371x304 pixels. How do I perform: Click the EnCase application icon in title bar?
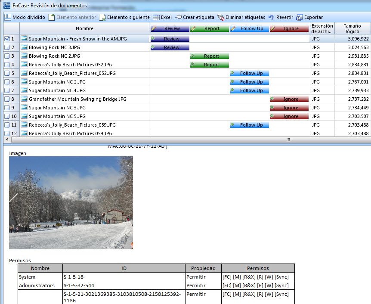coord(7,5)
